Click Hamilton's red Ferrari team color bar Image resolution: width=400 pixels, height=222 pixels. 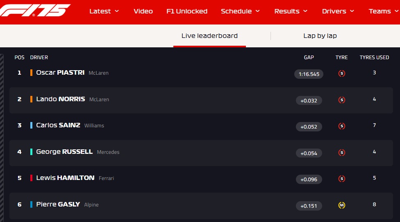point(31,178)
